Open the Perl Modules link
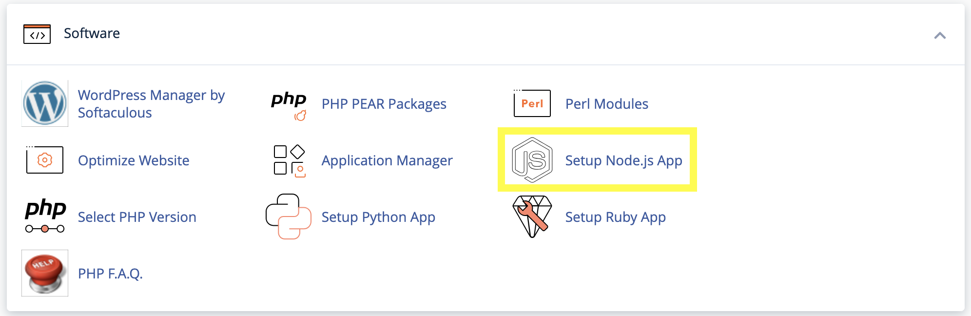The height and width of the screenshot is (316, 971). [606, 104]
